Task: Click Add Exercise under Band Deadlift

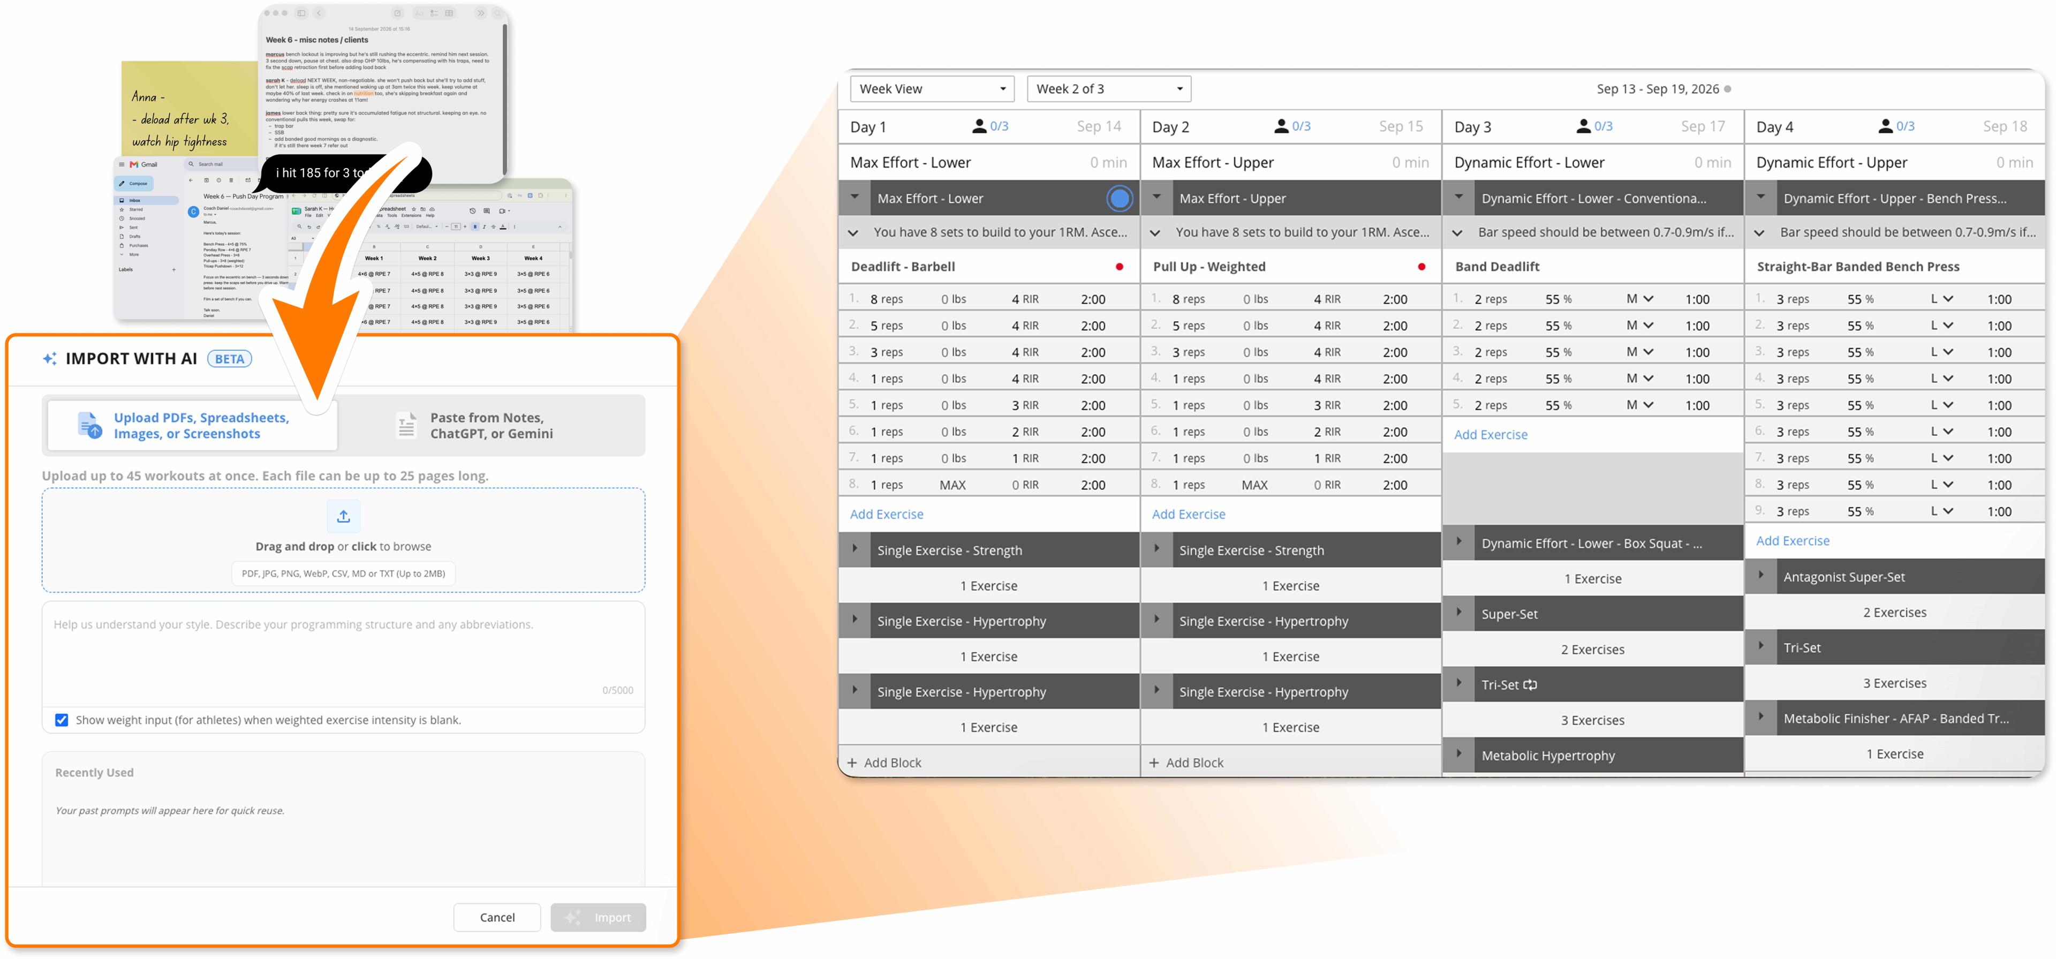Action: (x=1490, y=434)
